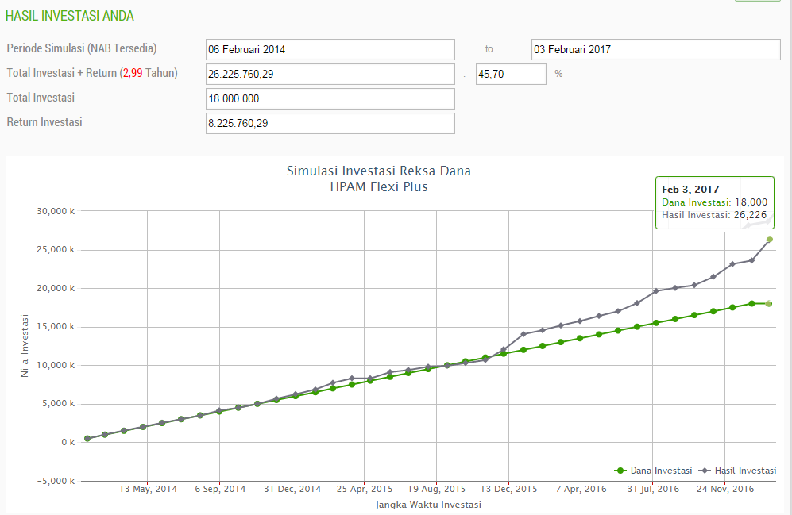Screen dimensions: 792x515
Task: Click the y-axis label 25,000 k
Action: click(x=56, y=250)
